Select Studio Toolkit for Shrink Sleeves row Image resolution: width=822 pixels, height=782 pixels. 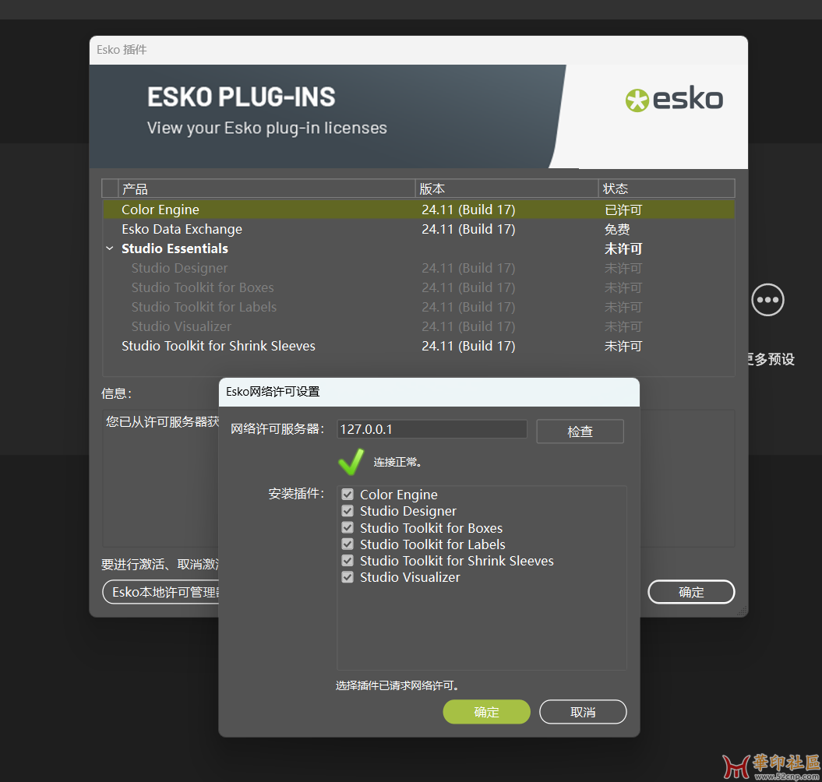click(x=418, y=346)
